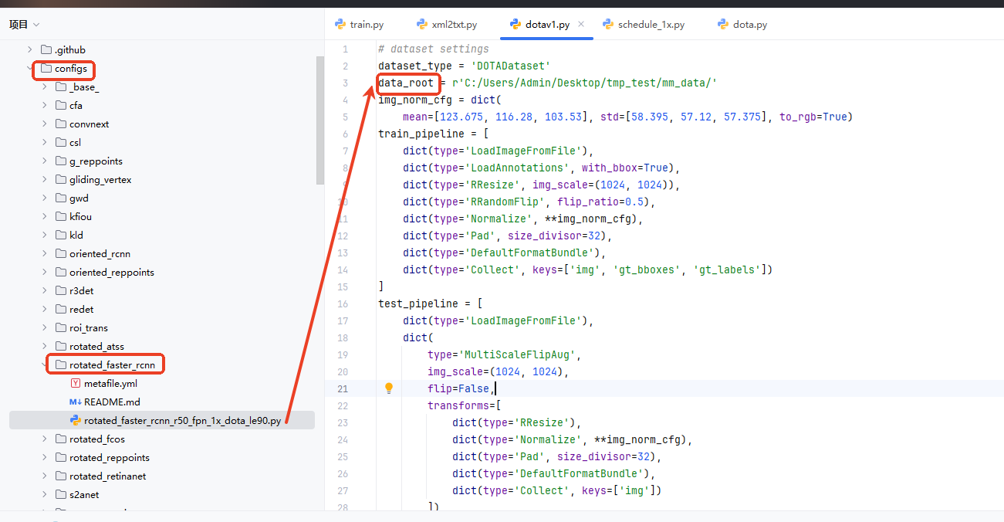
Task: Select the rotated_fcos folder
Action: pyautogui.click(x=97, y=439)
